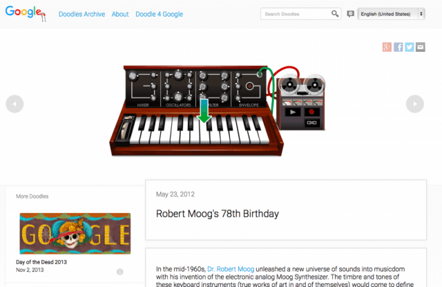Share doodle via email icon
This screenshot has width=442, height=287.
(420, 47)
